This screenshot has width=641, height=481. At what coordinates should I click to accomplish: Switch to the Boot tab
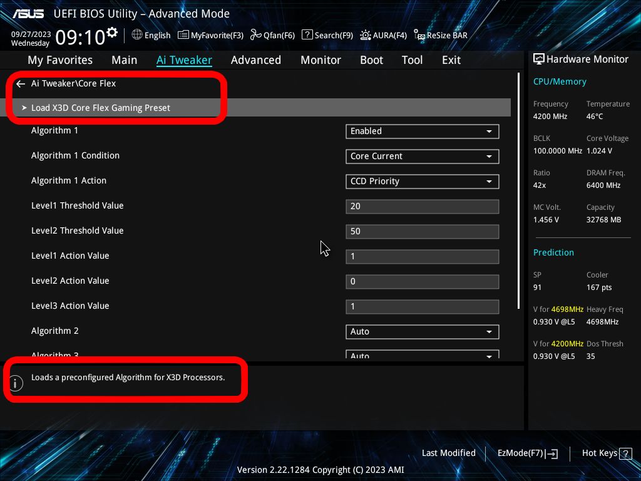pos(372,60)
